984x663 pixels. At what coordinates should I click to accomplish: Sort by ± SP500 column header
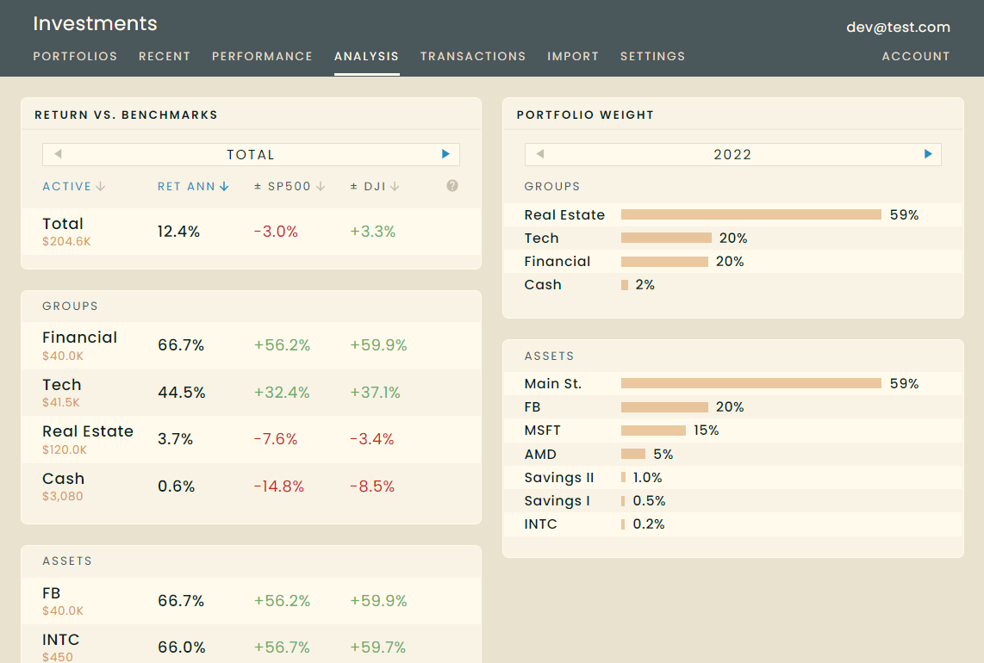tap(290, 186)
